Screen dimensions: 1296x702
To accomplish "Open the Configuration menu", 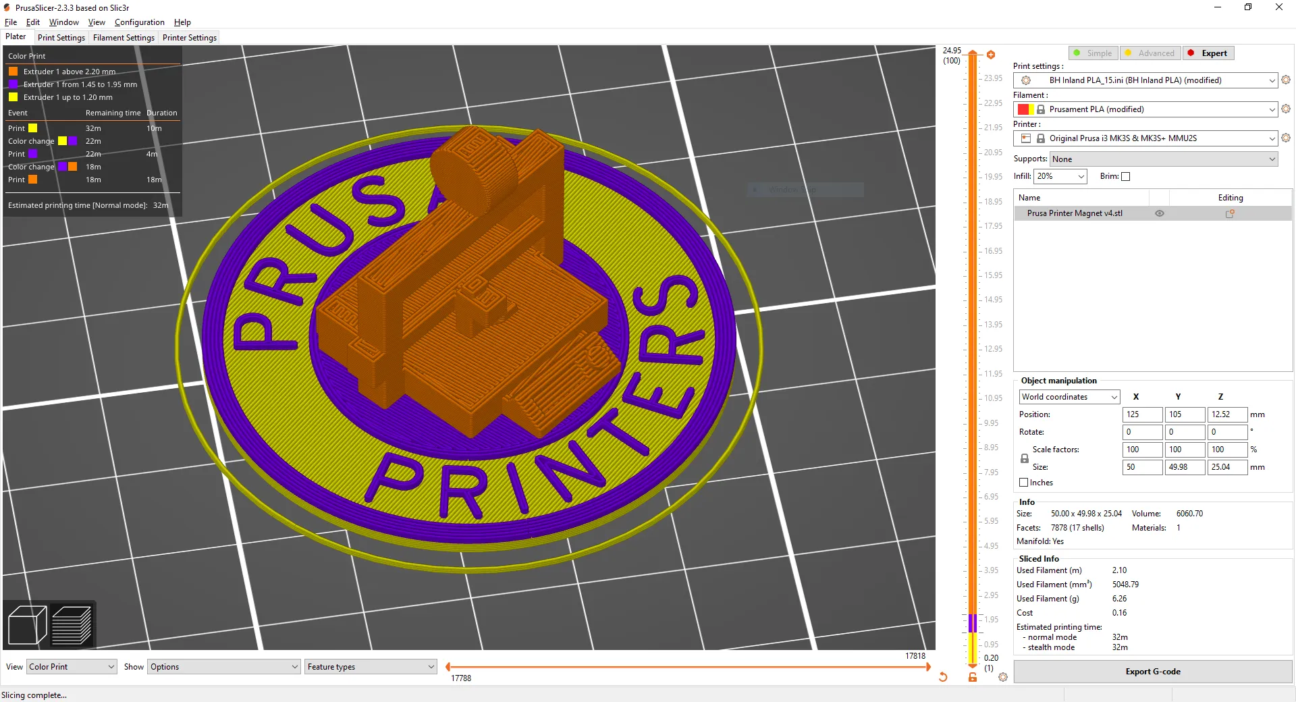I will pos(140,22).
